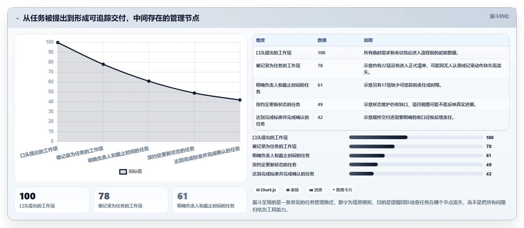524x228 pixels.
Task: Click the description starting 示意状态维护仍有缺口
Action: 420,104
